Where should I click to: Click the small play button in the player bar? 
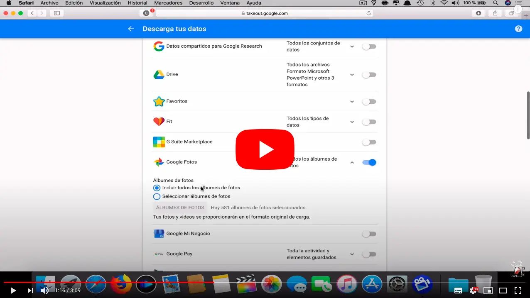click(x=13, y=291)
